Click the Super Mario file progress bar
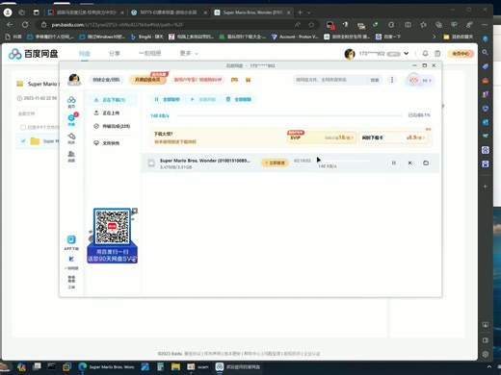This screenshot has width=501, height=375. point(344,161)
